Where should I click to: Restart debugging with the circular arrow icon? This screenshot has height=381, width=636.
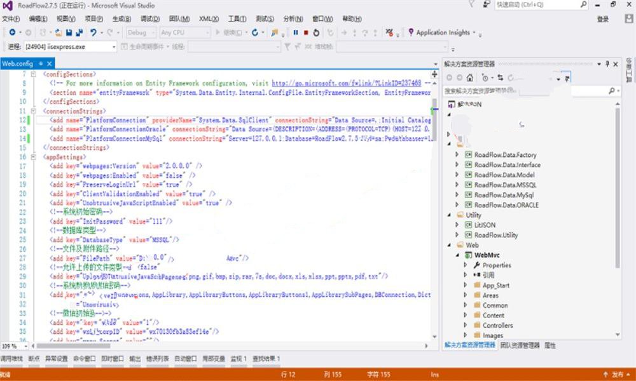pyautogui.click(x=316, y=32)
